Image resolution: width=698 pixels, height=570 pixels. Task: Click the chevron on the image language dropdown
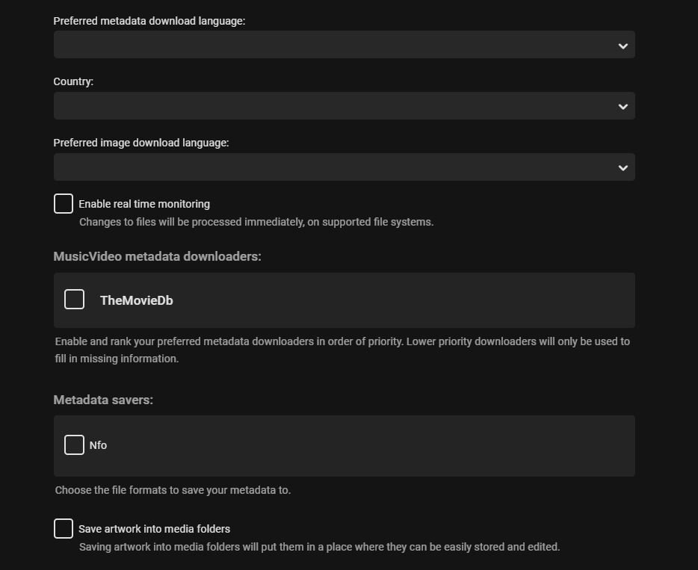[x=623, y=168]
